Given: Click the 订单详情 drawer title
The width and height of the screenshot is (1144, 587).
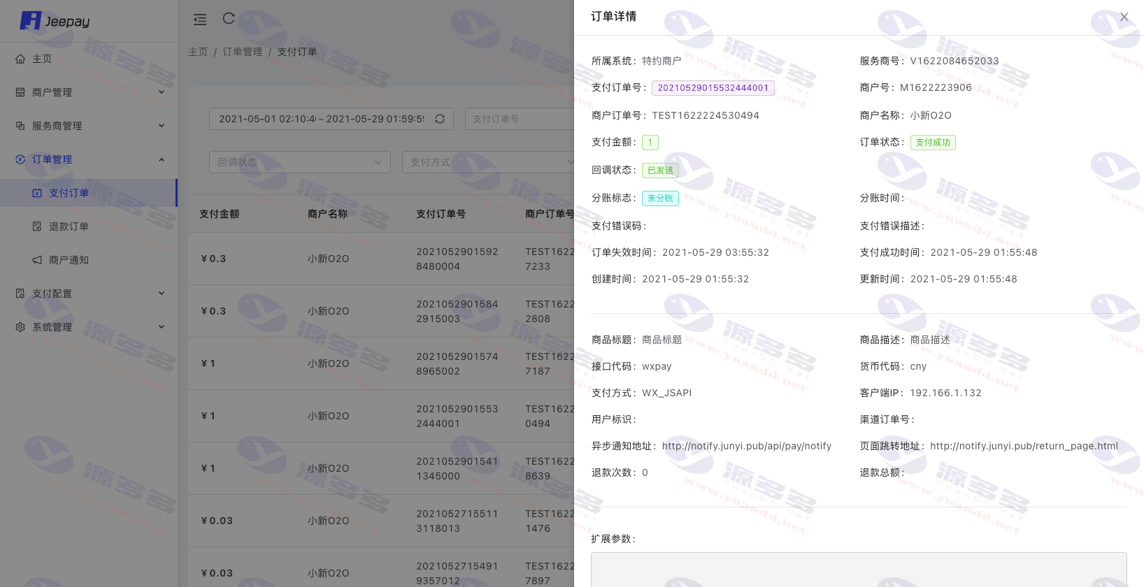Looking at the screenshot, I should pos(613,16).
